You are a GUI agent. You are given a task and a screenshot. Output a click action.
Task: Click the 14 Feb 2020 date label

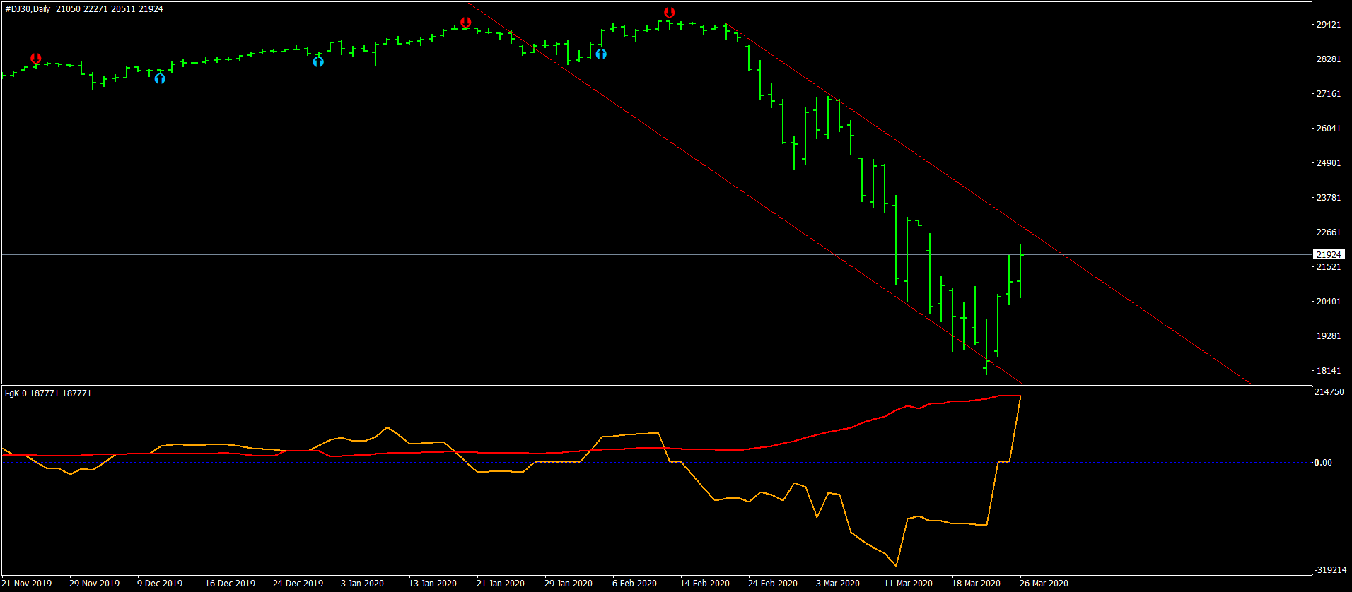[x=705, y=584]
